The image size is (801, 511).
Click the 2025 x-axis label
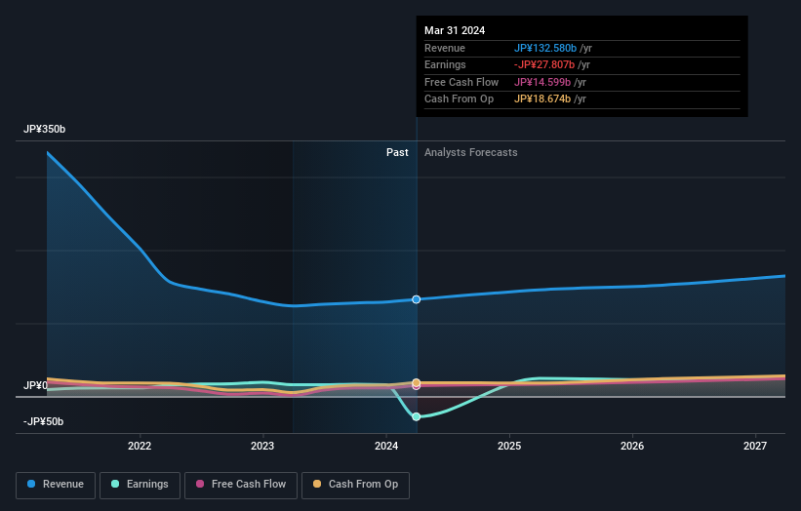click(x=509, y=446)
